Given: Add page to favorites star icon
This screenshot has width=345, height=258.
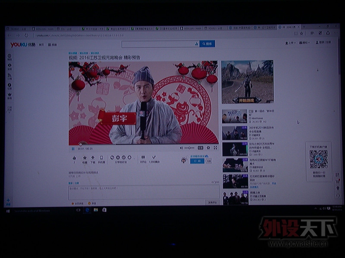Looking at the screenshot, I should click(301, 34).
